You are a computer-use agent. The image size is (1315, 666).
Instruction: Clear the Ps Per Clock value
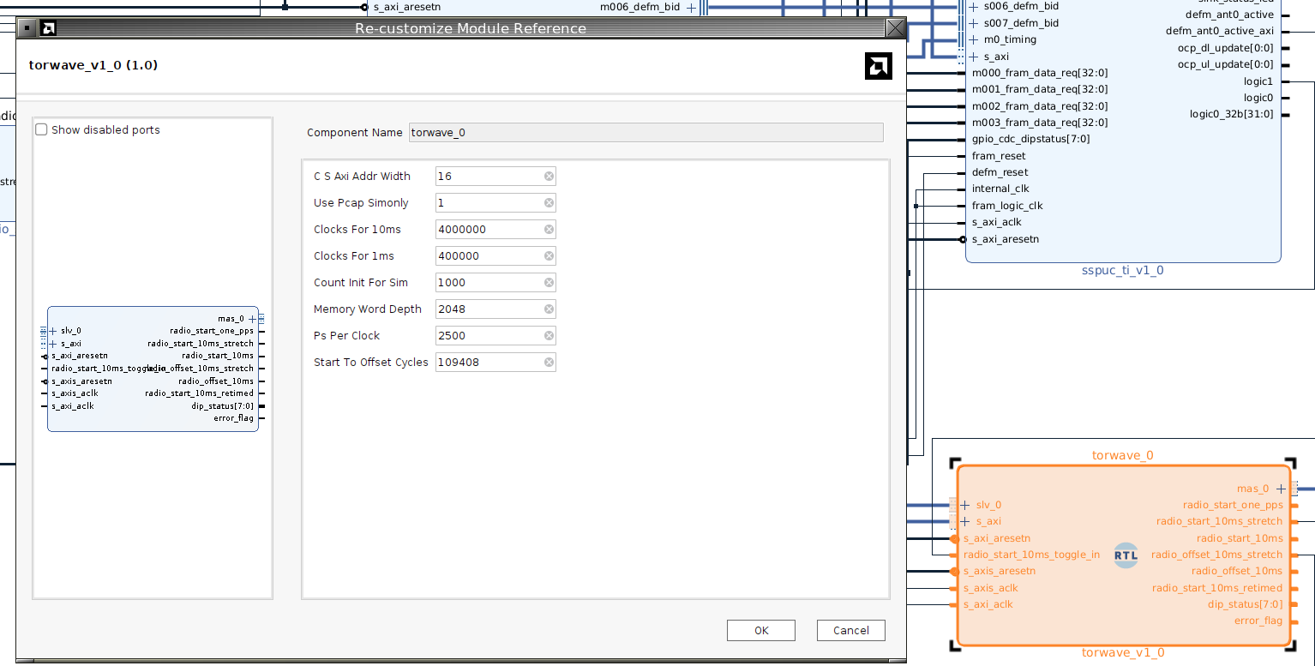coord(549,335)
